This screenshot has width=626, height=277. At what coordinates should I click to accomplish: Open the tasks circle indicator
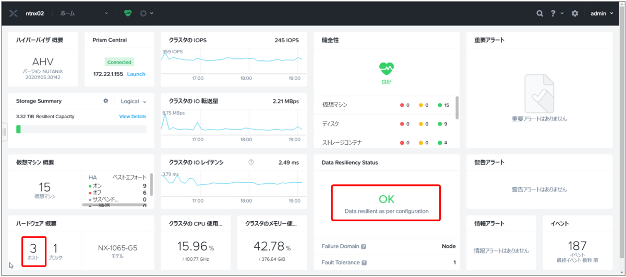click(x=143, y=13)
